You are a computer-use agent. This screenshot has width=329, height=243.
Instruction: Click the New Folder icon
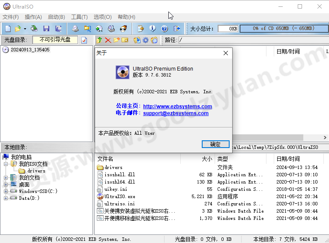tap(117, 40)
